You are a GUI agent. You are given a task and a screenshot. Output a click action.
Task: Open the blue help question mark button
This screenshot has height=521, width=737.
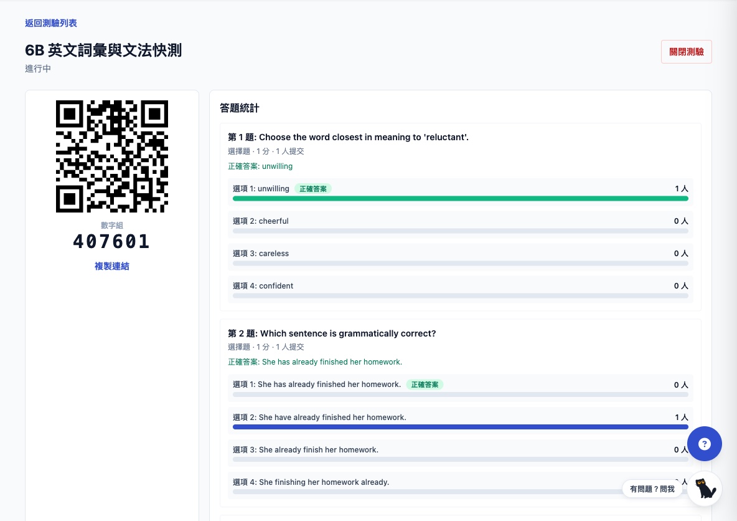pos(704,443)
